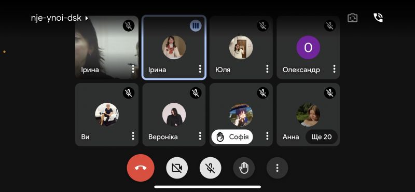The height and width of the screenshot is (192, 415).
Task: Click Софія's raised hand badge
Action: 232,137
